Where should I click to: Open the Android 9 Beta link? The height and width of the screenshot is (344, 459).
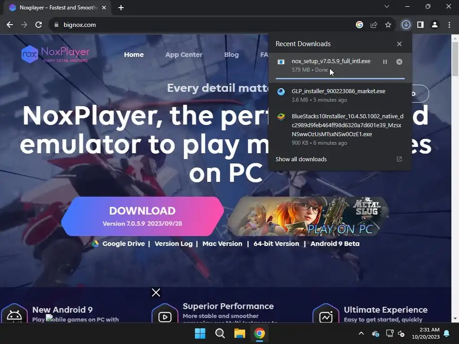click(335, 244)
